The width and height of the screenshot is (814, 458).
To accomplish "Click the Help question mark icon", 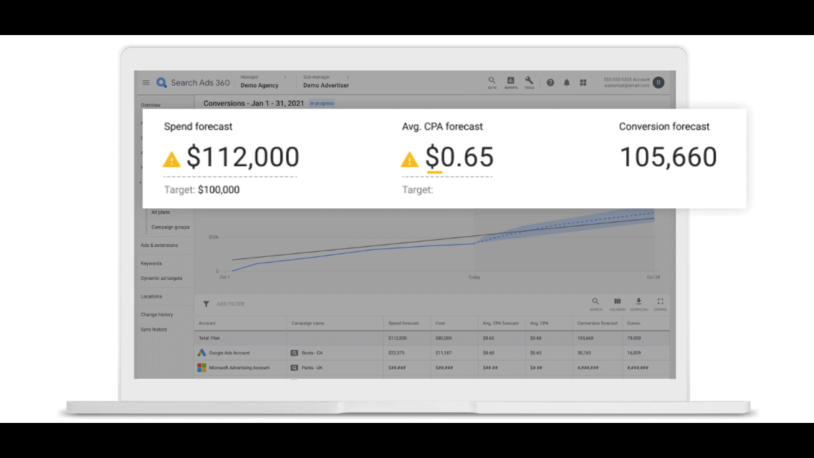I will click(550, 83).
